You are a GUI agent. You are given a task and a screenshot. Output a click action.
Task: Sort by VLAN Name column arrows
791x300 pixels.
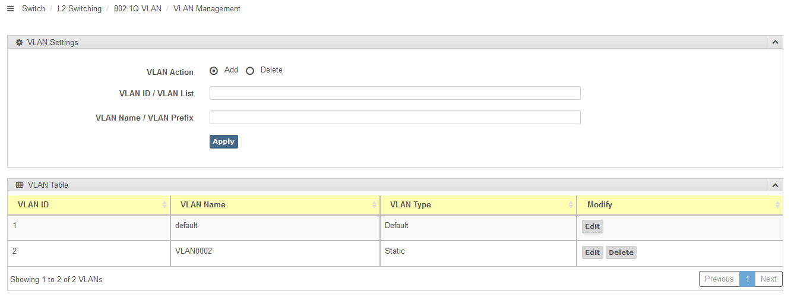[374, 204]
